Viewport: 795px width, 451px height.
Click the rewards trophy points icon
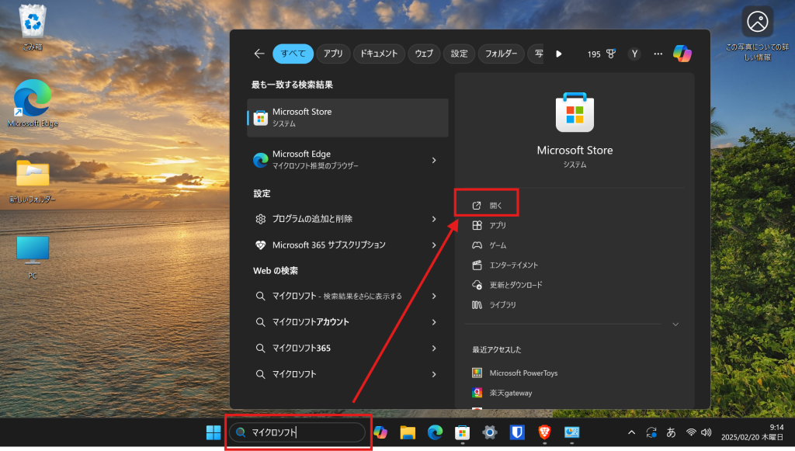(611, 54)
